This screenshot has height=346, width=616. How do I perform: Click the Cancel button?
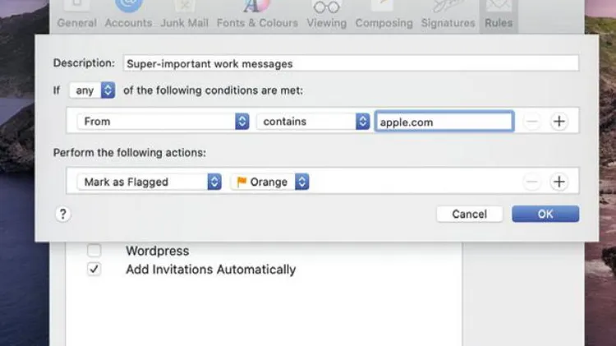pyautogui.click(x=469, y=214)
